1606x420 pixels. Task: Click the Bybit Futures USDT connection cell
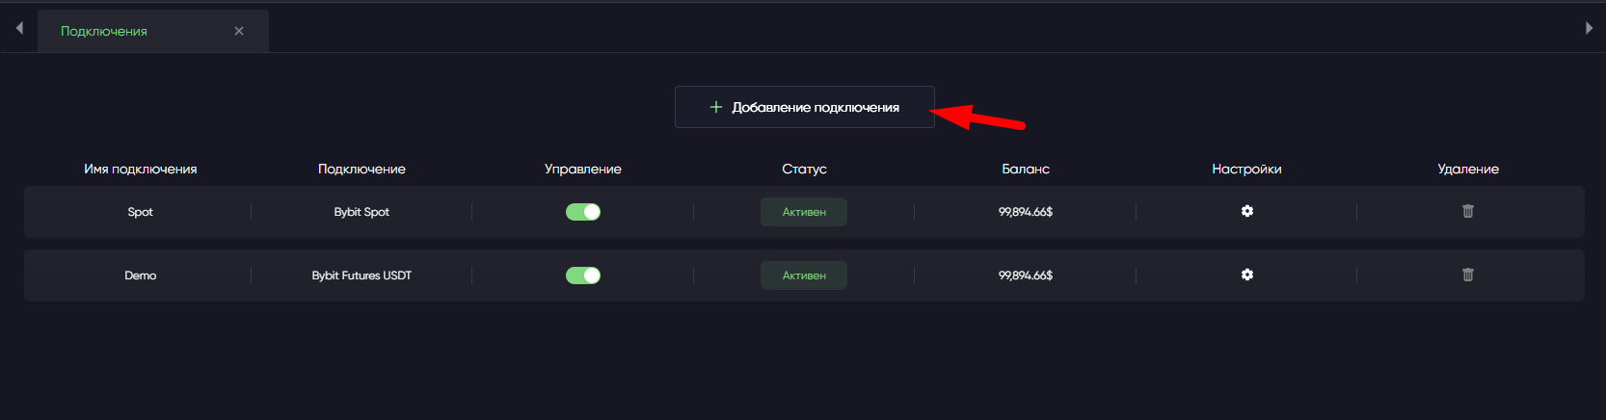[361, 276]
